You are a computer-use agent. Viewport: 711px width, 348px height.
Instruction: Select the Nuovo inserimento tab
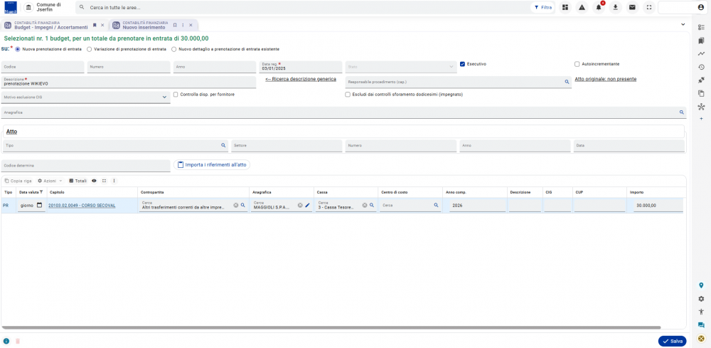coord(145,26)
